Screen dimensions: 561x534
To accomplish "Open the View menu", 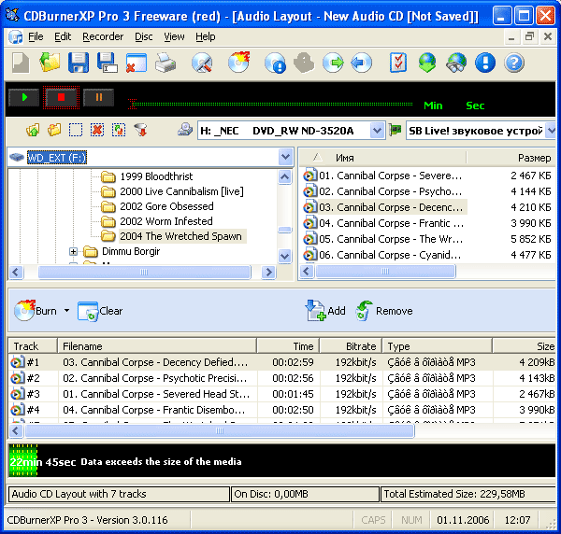I will tap(174, 36).
